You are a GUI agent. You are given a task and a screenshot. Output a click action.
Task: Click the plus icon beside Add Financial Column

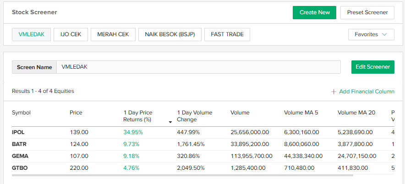tap(334, 92)
